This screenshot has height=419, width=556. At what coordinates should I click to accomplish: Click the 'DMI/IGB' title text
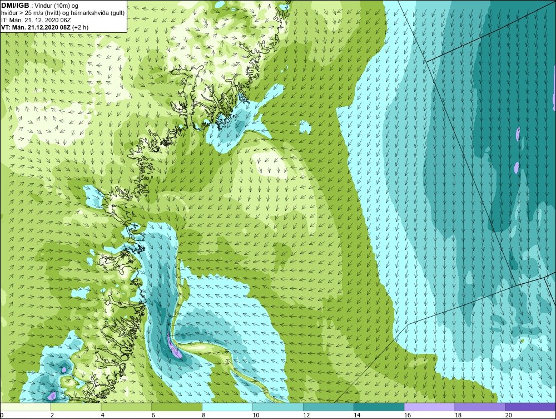(15, 6)
